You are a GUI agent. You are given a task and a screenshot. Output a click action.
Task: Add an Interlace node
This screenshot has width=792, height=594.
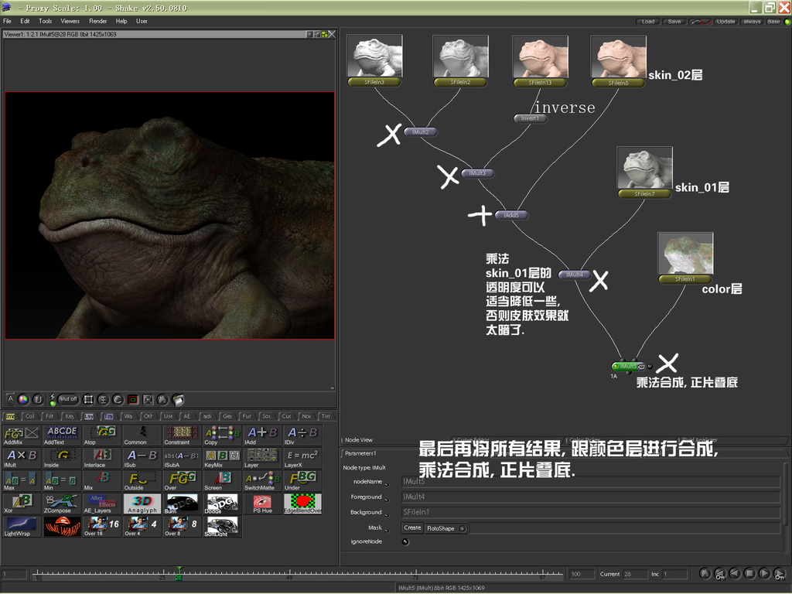click(101, 458)
